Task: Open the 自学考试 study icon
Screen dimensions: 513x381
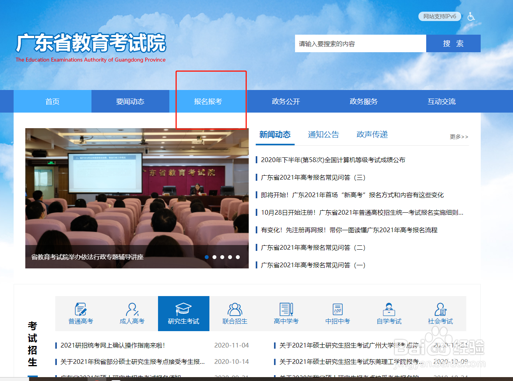Action: pyautogui.click(x=389, y=314)
